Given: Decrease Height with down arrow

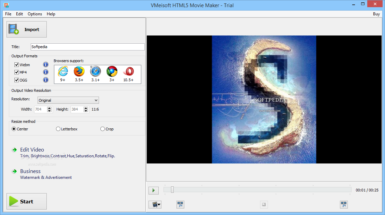Looking at the screenshot, I should 86,111.
